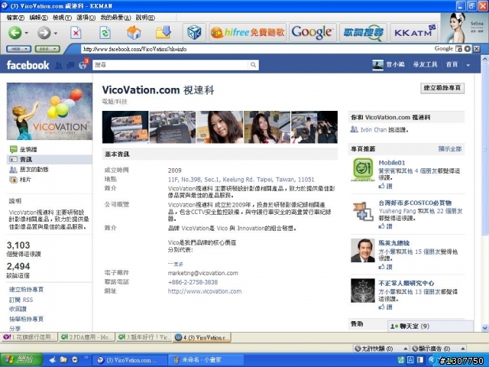This screenshot has width=489, height=367.
Task: Open the lyrics search toolbar button
Action: point(363,32)
